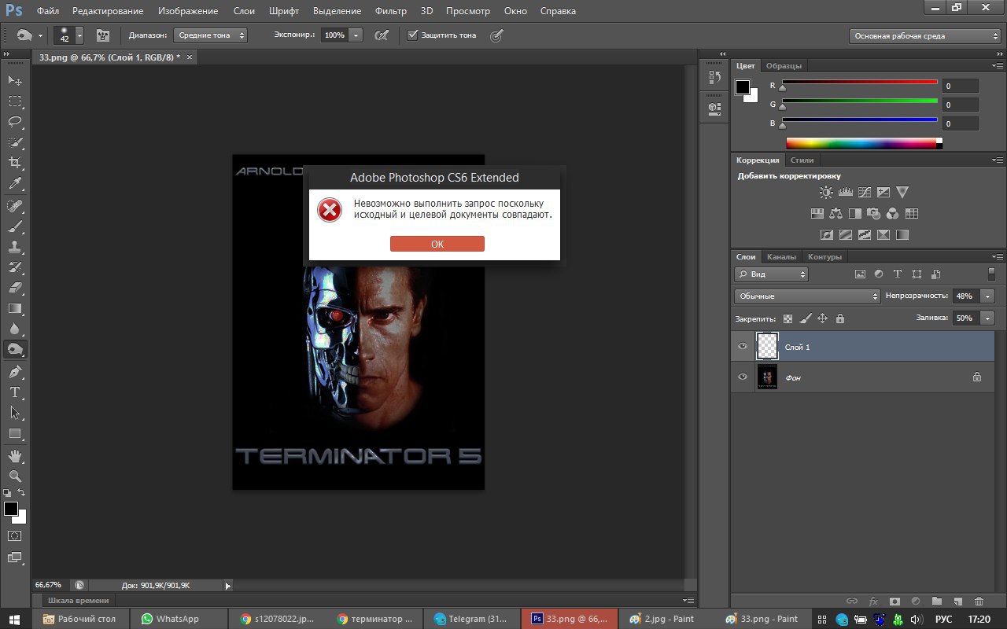Click OK in the error dialog

point(437,244)
